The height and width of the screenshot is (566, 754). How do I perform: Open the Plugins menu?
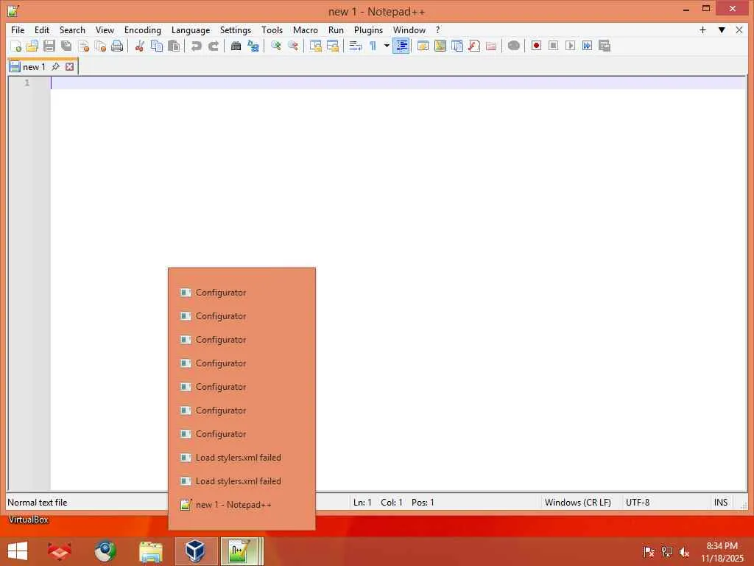368,29
